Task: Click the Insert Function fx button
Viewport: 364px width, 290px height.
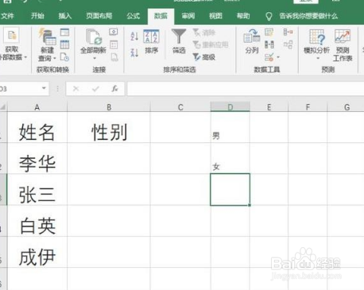Action: [x=114, y=89]
